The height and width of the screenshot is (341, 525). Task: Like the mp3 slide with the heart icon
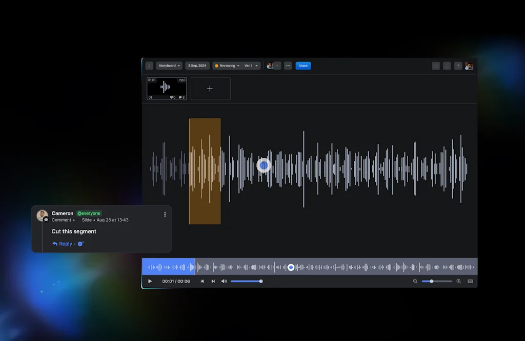point(172,97)
